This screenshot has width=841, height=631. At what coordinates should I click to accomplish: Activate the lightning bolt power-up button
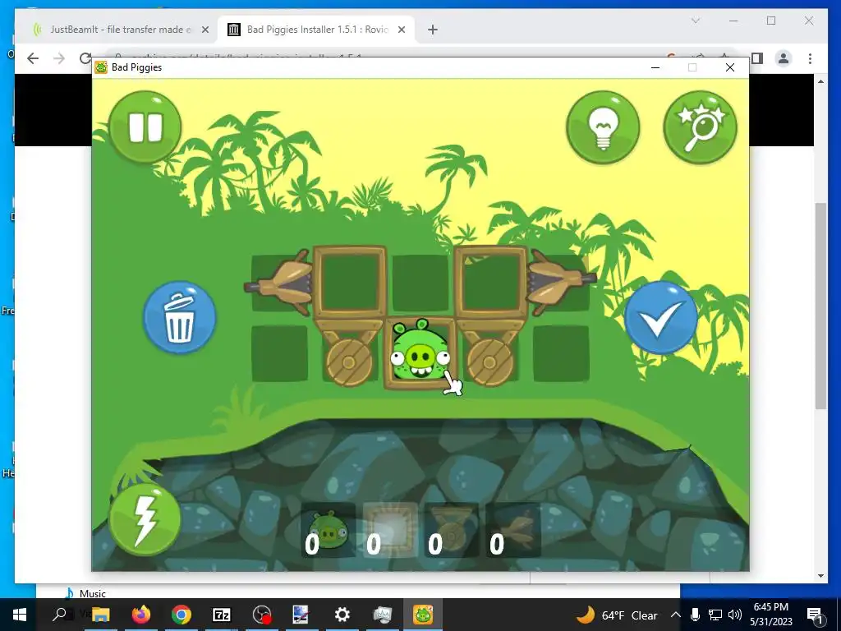[x=145, y=520]
